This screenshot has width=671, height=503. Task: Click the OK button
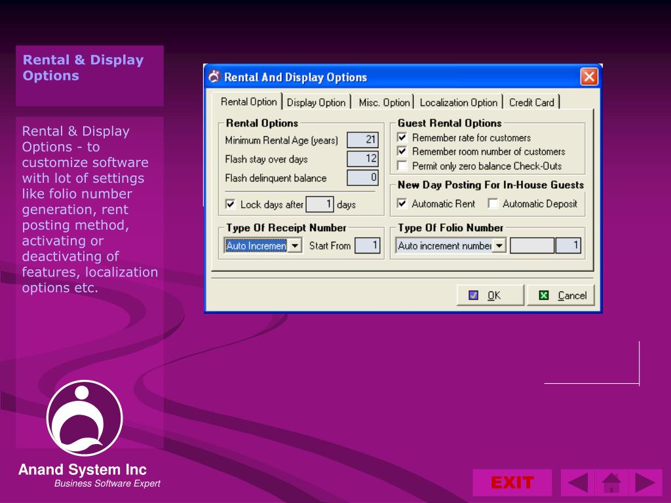point(490,295)
